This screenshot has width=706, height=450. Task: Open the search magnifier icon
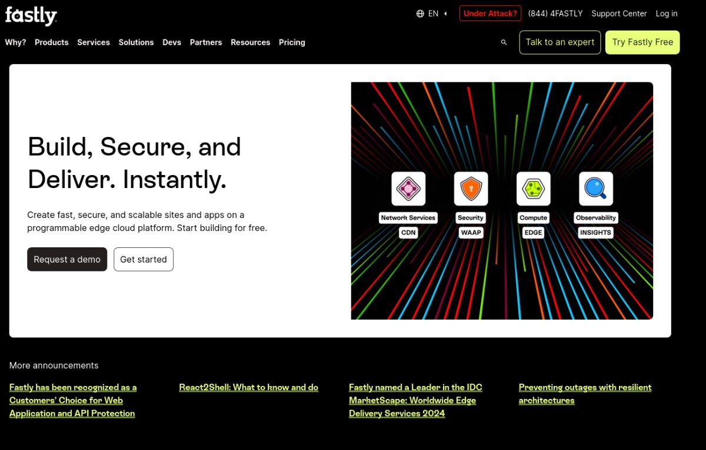[x=504, y=42]
